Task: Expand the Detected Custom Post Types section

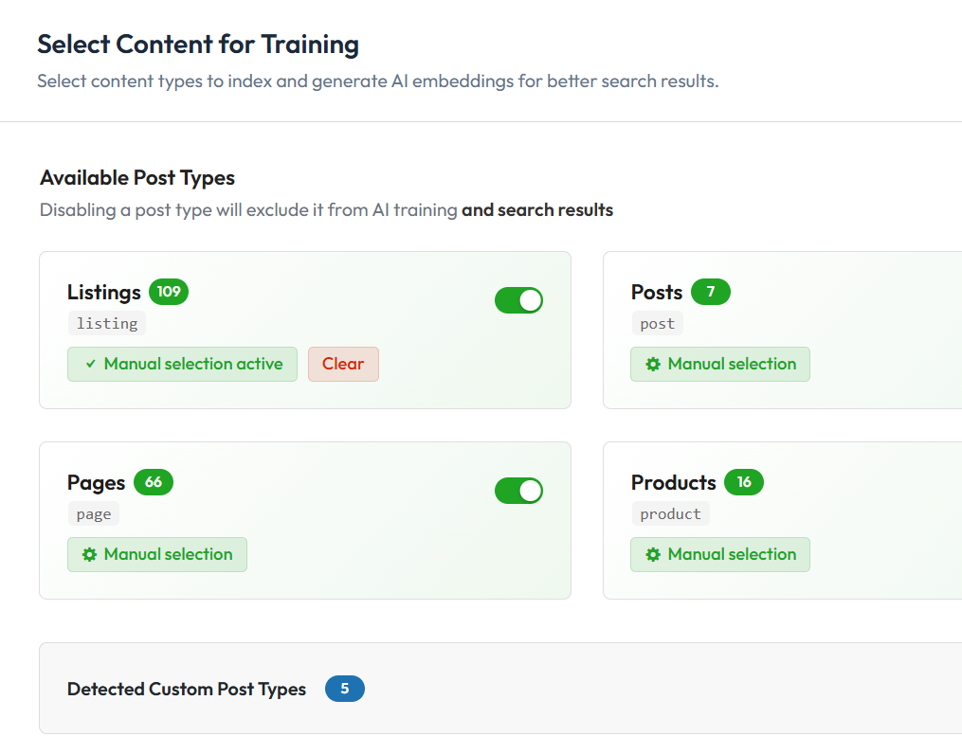Action: pyautogui.click(x=187, y=690)
